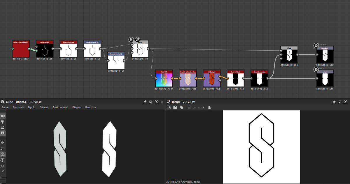The width and height of the screenshot is (350, 184).
Task: Toggle the bounding box cube outline icon
Action: pos(3,160)
